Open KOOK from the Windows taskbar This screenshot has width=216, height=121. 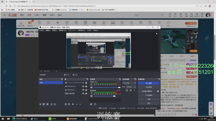click(x=52, y=119)
